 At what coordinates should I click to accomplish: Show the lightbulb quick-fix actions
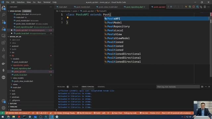68,18
